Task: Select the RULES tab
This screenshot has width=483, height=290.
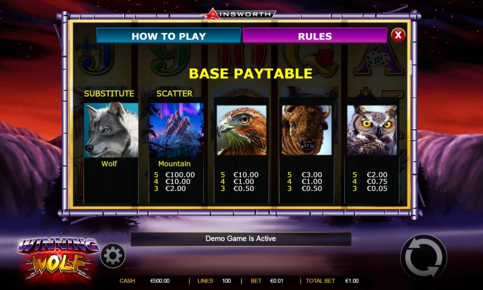Action: [315, 36]
